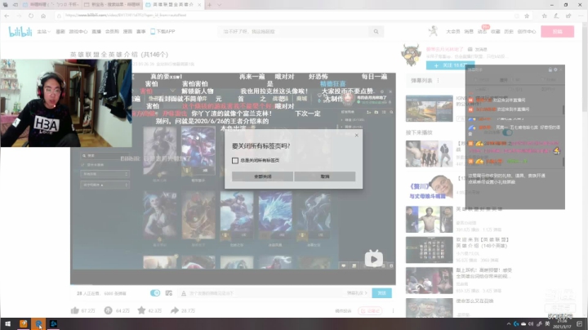Open 《赘川》 recommended video thumbnail
The height and width of the screenshot is (330, 588).
point(430,187)
